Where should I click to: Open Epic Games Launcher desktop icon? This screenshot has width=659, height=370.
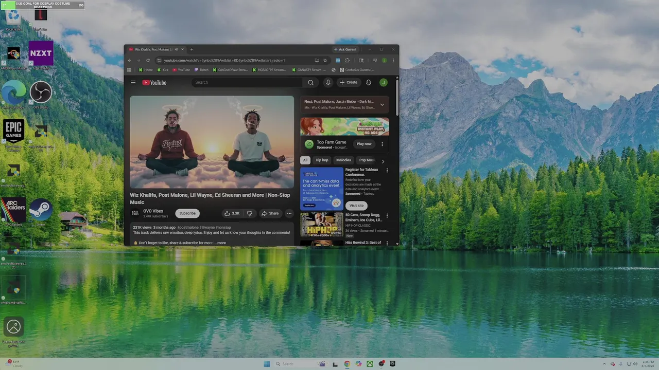click(x=13, y=136)
